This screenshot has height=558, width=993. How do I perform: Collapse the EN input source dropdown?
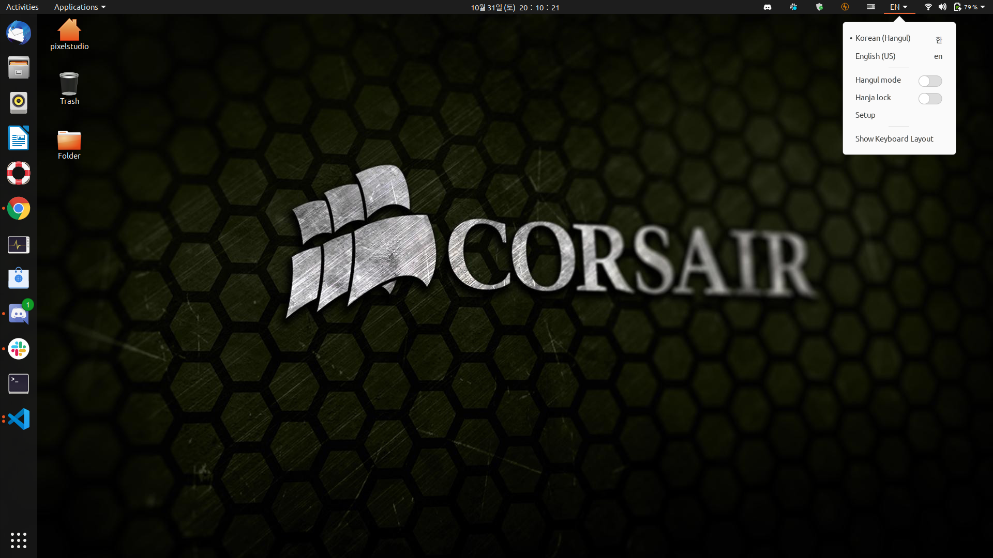[899, 7]
